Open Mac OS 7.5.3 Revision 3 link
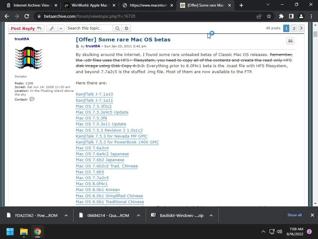 point(109,130)
